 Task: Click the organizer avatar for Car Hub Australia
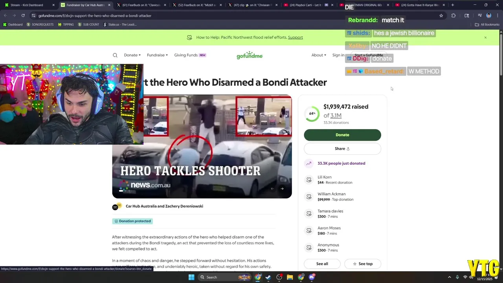point(117,206)
